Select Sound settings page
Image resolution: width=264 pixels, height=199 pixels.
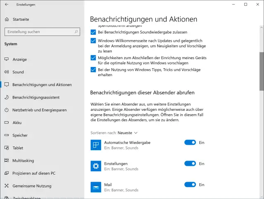(42, 72)
